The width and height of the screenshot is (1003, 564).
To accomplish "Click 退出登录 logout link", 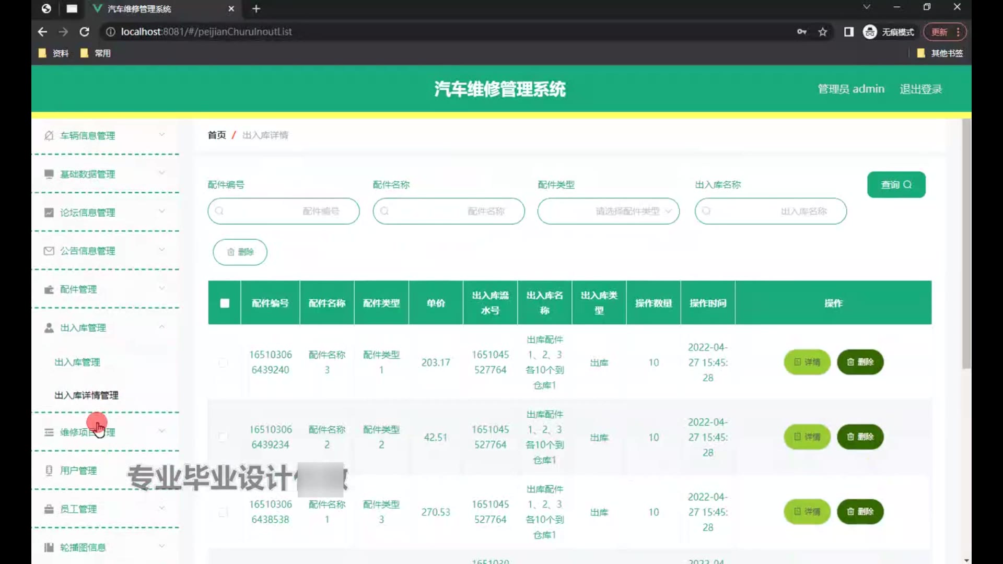I will 920,89.
